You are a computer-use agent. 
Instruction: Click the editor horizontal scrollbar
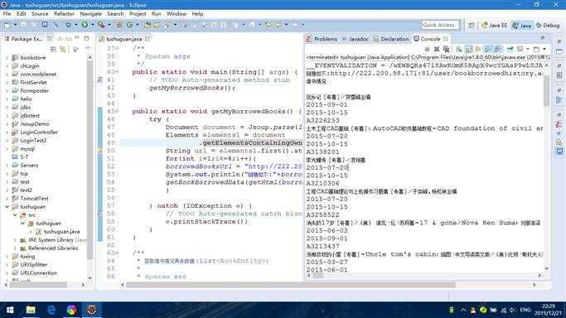pyautogui.click(x=291, y=285)
